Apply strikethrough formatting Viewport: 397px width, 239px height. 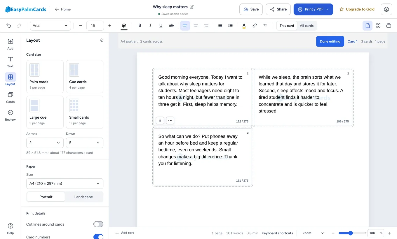click(x=171, y=26)
